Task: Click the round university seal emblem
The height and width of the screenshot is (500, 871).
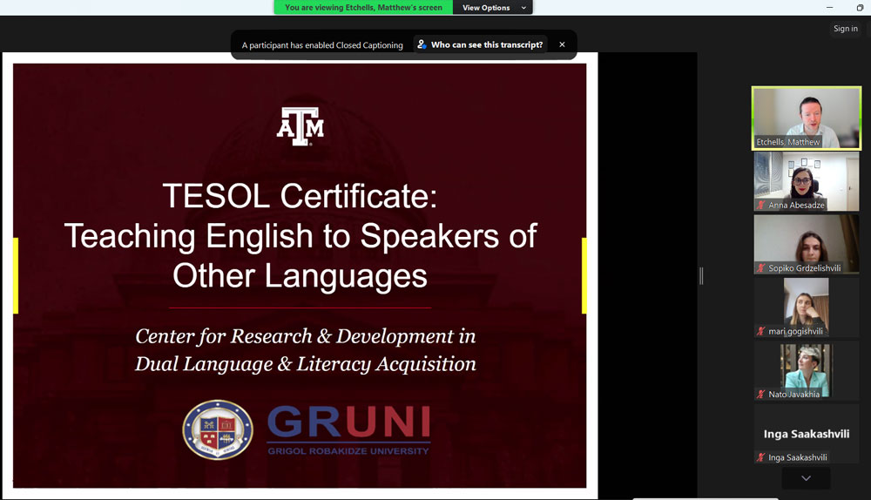Action: click(217, 430)
